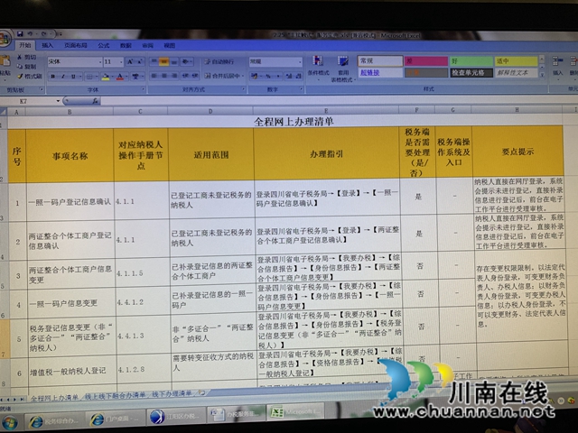Switch to the Data (数据) tab

[126, 45]
